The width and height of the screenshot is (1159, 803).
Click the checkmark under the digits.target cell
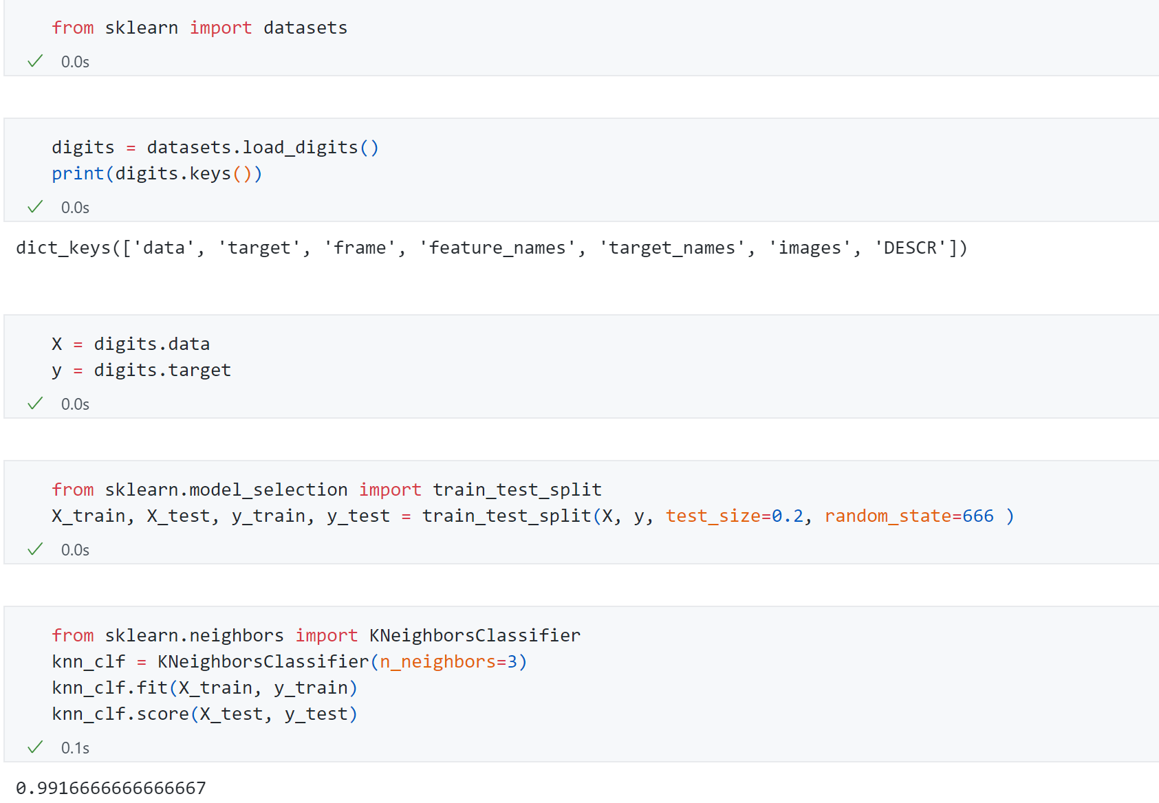[x=35, y=404]
